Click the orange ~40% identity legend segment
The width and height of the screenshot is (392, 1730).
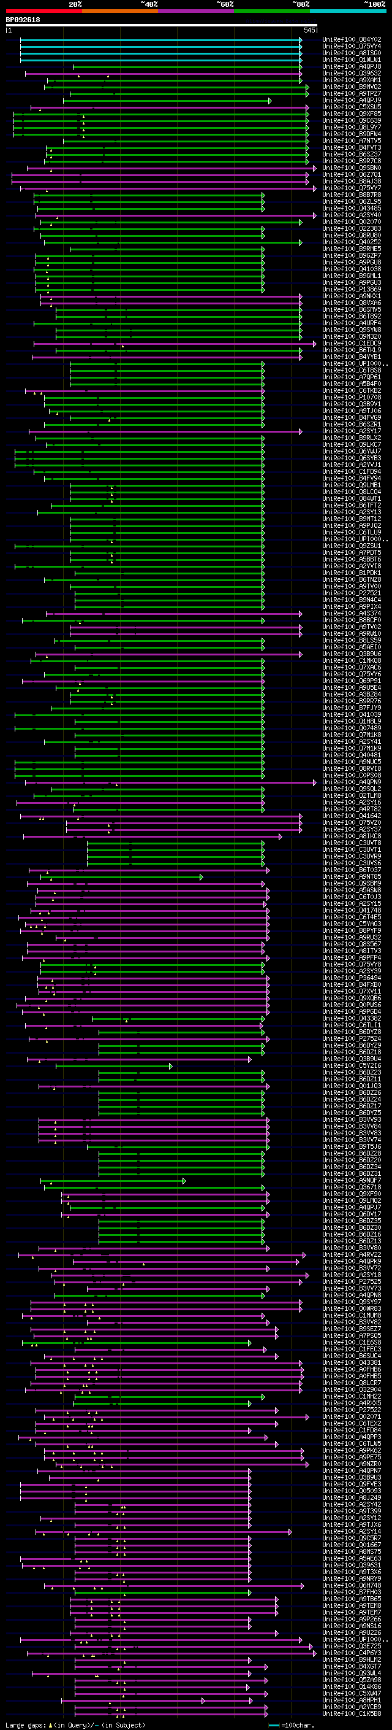click(x=120, y=11)
